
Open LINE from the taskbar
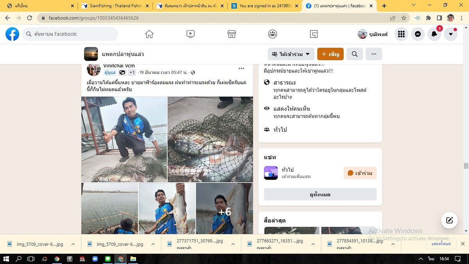coord(107,259)
